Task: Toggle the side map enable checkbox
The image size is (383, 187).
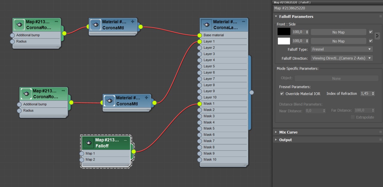Action: [x=371, y=41]
